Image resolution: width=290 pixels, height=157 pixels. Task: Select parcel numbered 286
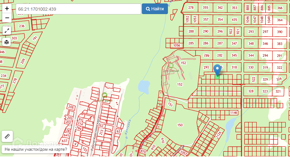(206, 43)
